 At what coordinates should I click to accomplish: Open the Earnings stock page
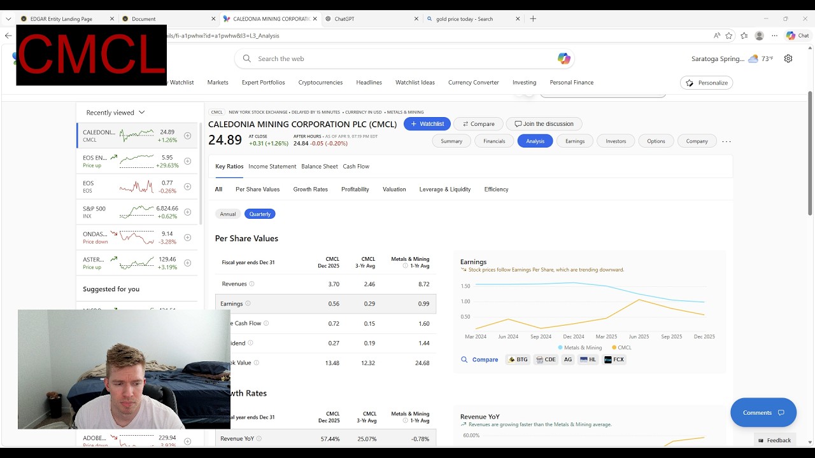575,141
